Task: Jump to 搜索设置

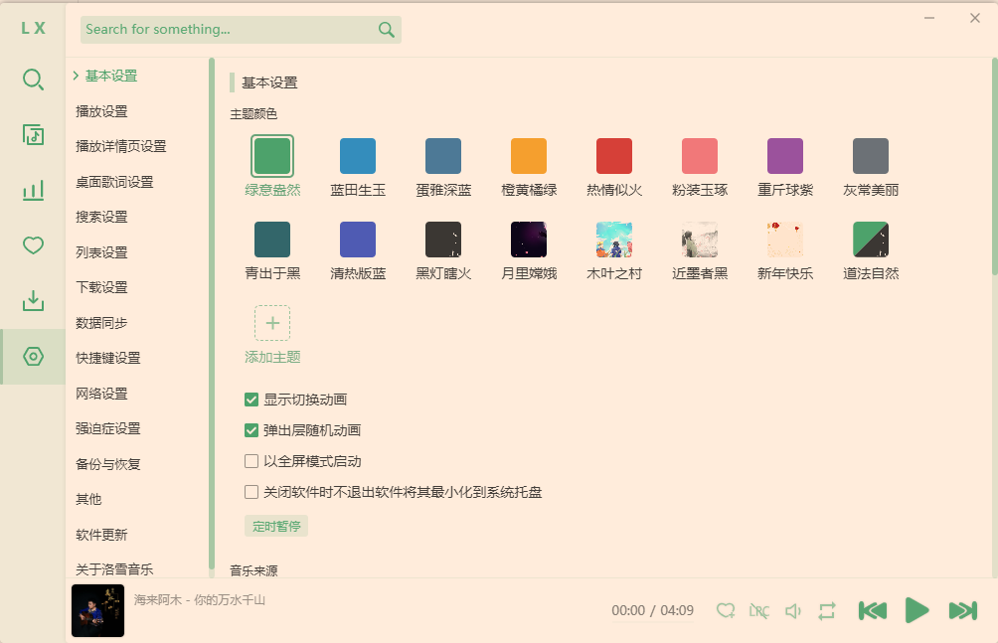Action: (x=101, y=217)
